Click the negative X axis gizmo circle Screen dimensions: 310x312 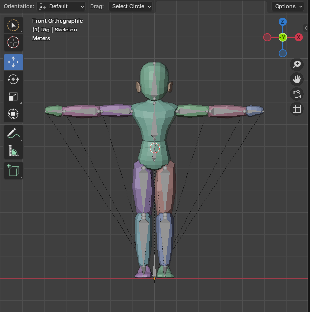pyautogui.click(x=267, y=37)
